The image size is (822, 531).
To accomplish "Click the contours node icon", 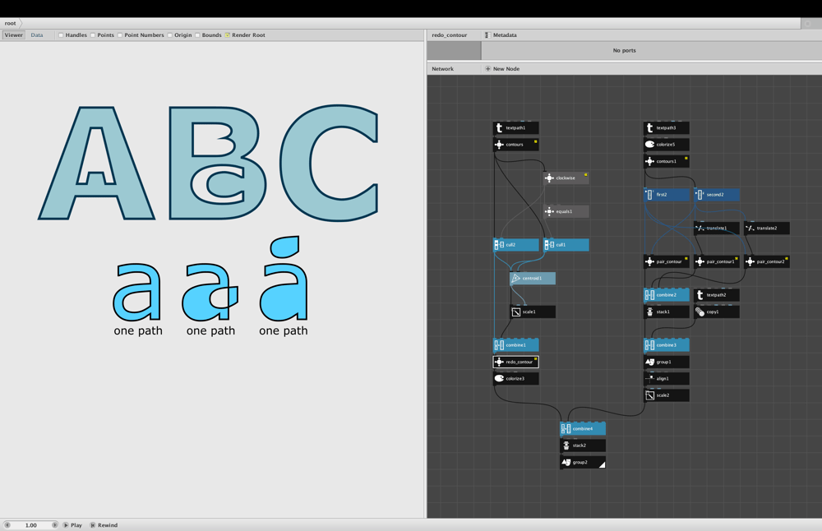I will (x=499, y=145).
